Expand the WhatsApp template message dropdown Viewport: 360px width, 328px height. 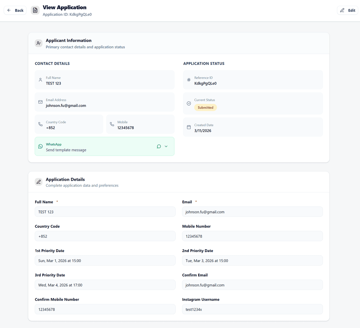(x=166, y=146)
